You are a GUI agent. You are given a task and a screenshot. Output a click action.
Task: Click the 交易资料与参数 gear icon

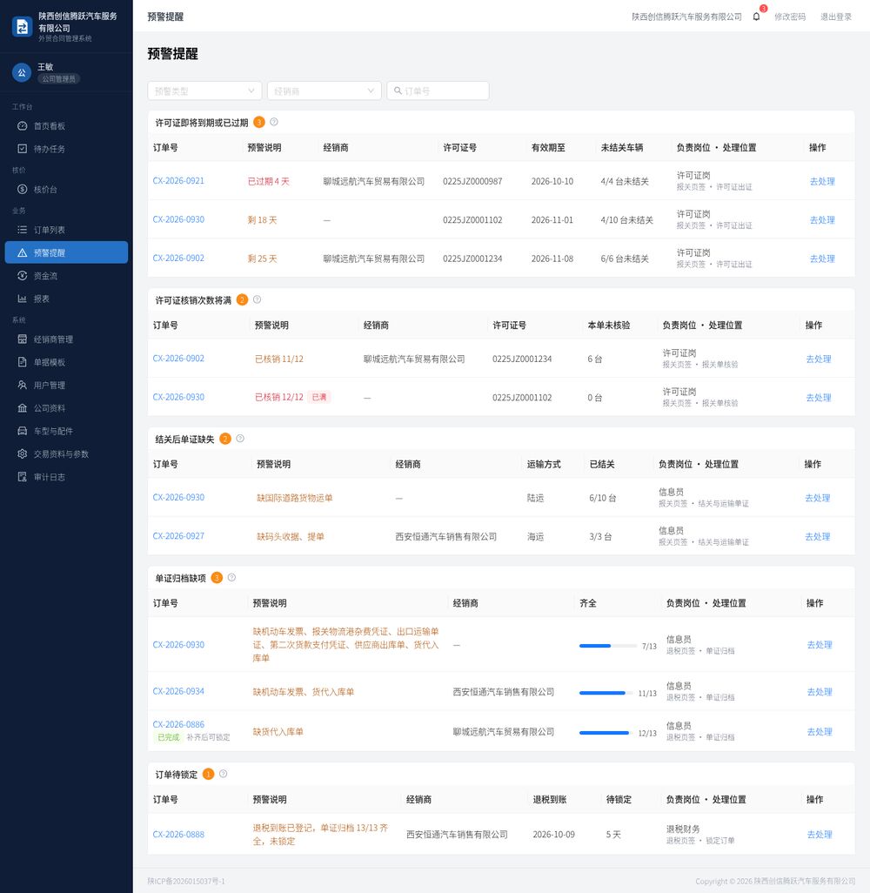(x=23, y=454)
